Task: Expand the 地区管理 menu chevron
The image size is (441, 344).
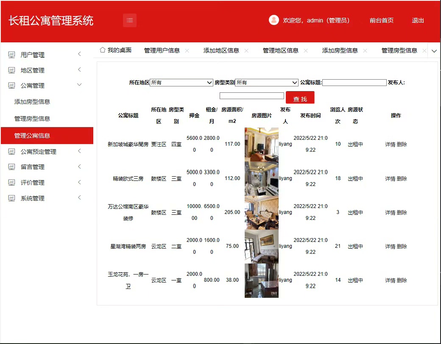Action: coord(80,69)
